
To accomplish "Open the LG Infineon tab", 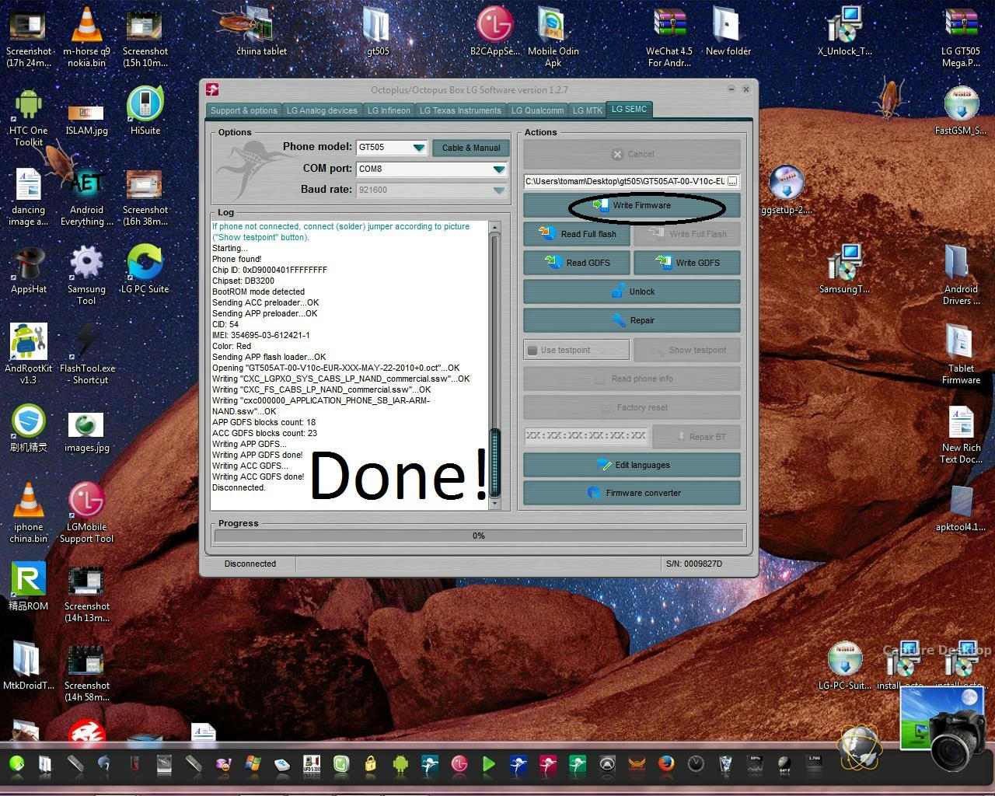I will [389, 110].
